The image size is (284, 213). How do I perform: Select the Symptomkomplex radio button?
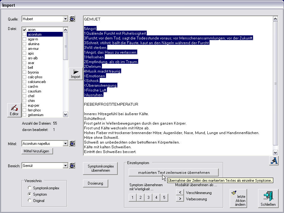[30, 188]
